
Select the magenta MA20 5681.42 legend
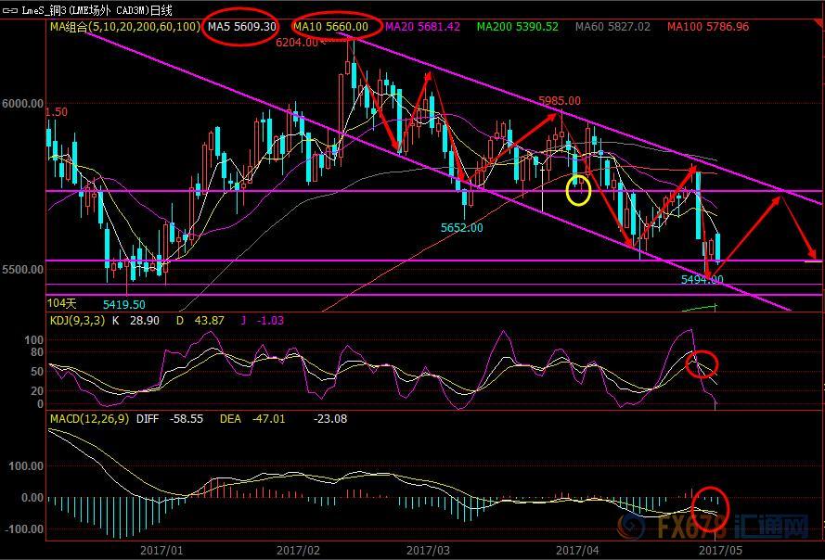click(427, 27)
